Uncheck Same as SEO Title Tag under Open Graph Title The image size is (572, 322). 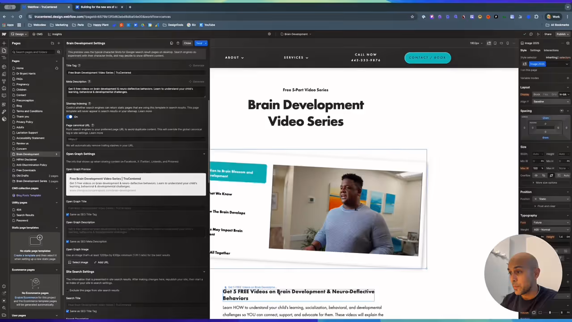[x=67, y=214]
